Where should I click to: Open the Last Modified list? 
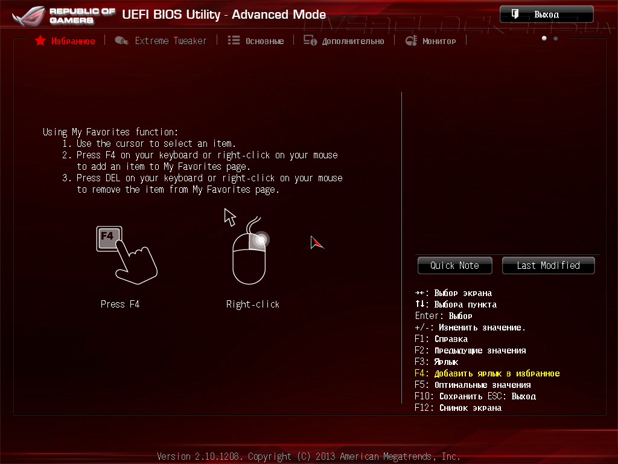point(548,266)
